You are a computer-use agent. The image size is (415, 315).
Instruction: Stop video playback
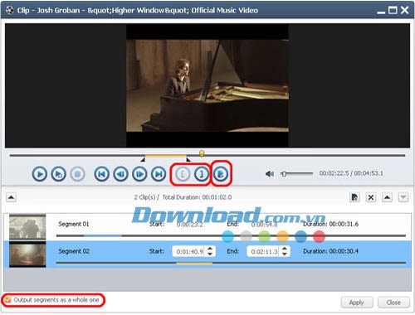click(x=77, y=174)
